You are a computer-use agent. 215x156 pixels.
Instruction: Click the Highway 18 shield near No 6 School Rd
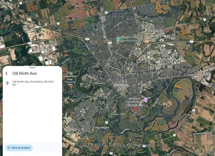174,135
